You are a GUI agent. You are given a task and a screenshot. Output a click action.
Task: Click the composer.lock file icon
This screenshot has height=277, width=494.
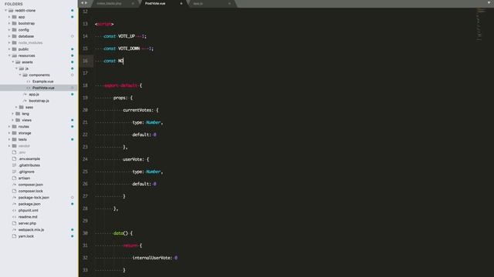click(14, 191)
